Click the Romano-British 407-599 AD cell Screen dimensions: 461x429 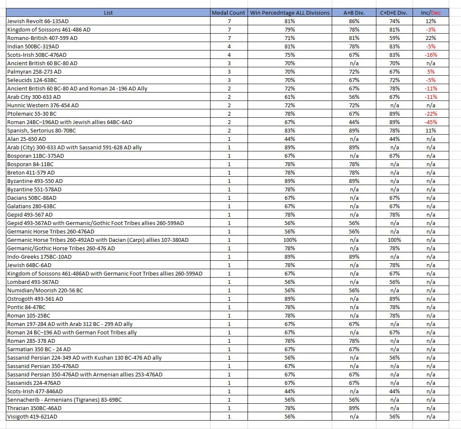pos(42,38)
